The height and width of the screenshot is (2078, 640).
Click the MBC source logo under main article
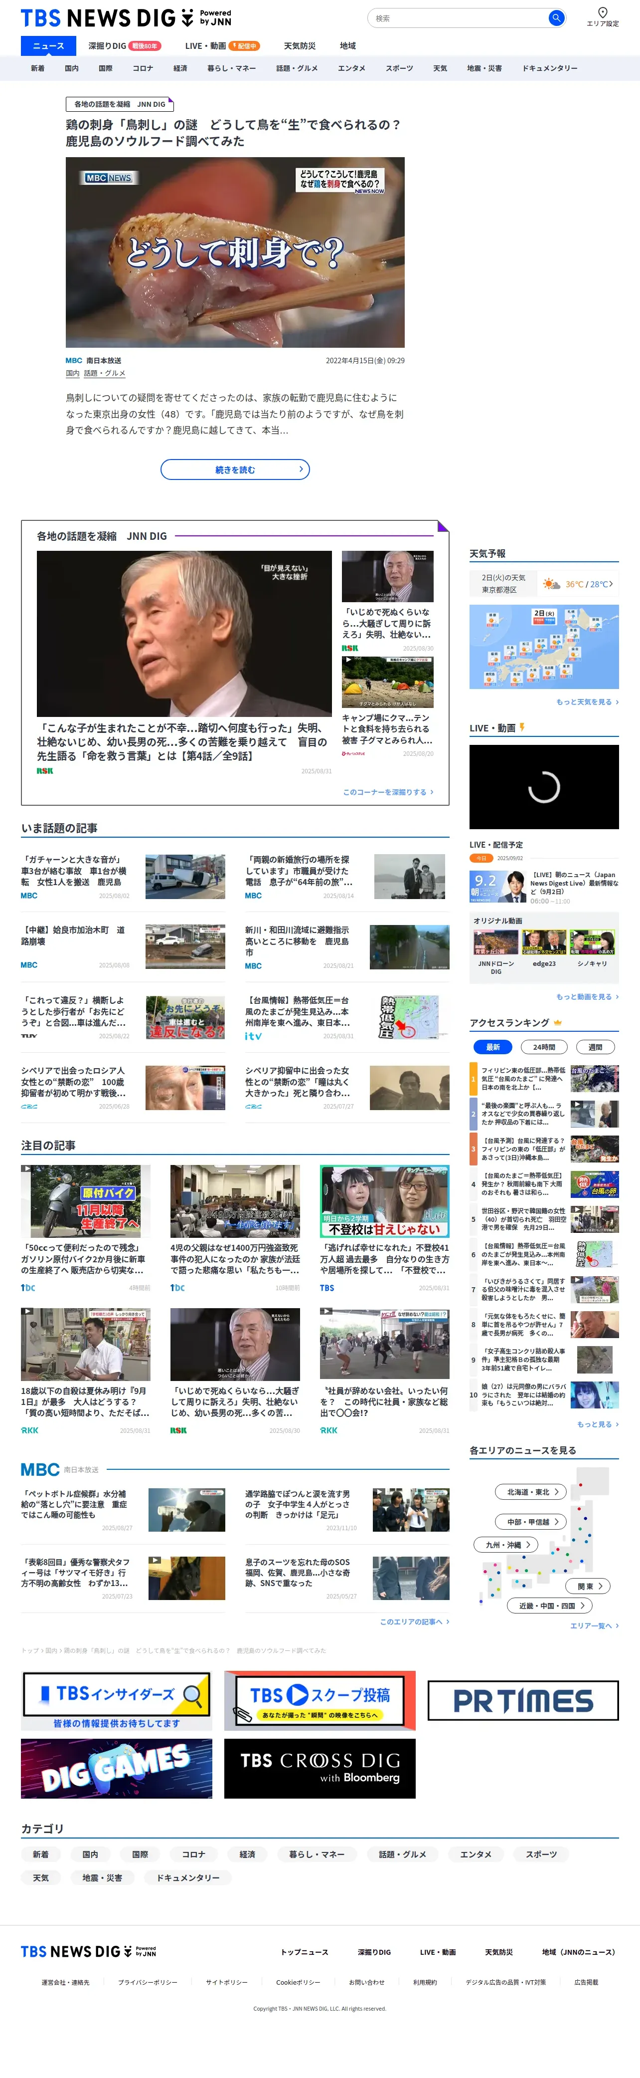click(x=73, y=361)
